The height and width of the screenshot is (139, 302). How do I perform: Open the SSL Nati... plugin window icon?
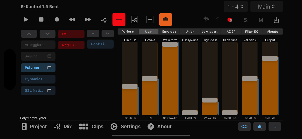(x=50, y=90)
